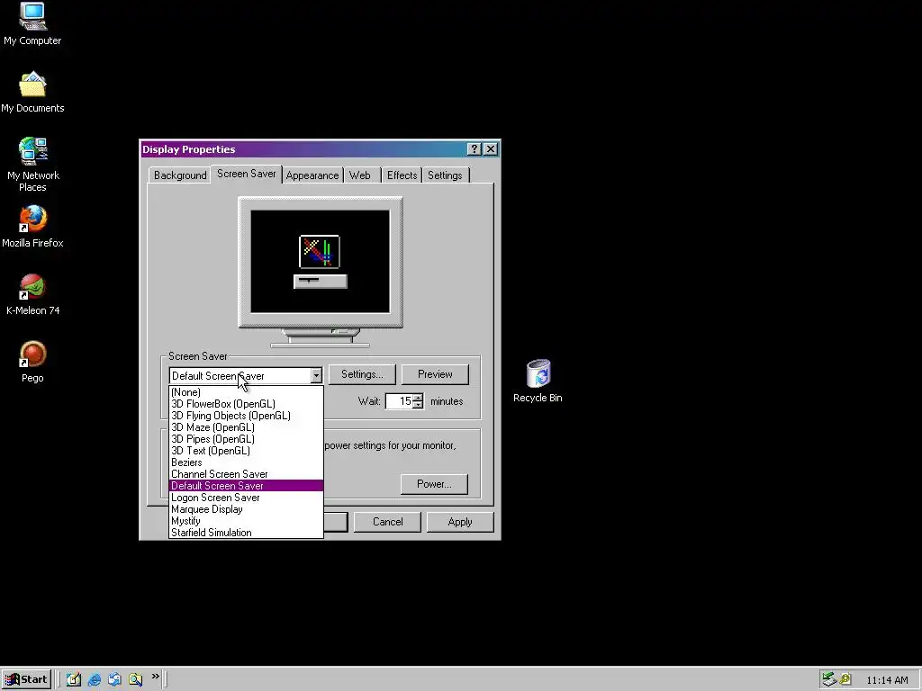Screen dimensions: 922x691
Task: Collapse the screen saver dropdown arrow
Action: tap(316, 375)
